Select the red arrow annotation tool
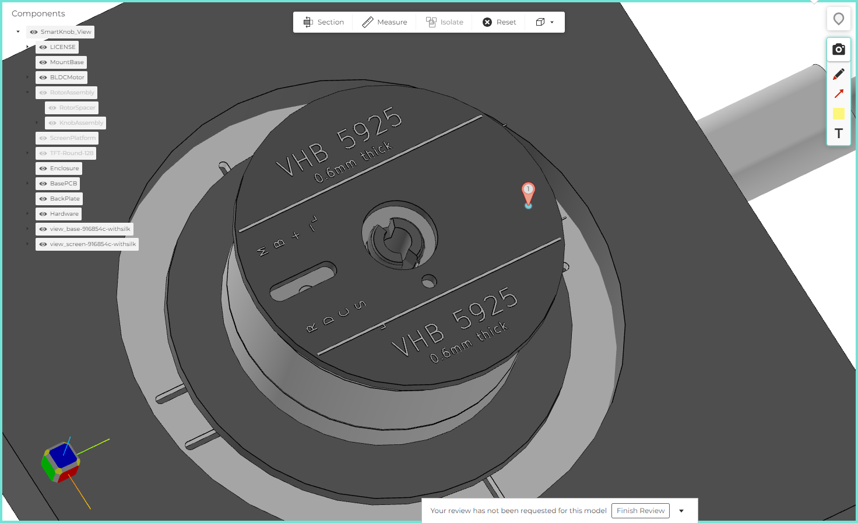The height and width of the screenshot is (523, 858). pyautogui.click(x=839, y=94)
